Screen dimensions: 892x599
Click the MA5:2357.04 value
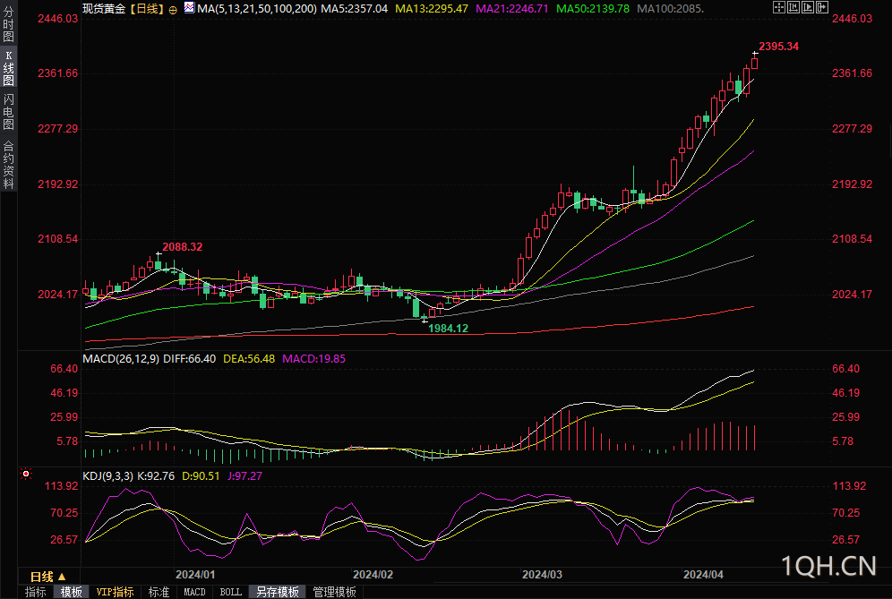(355, 9)
